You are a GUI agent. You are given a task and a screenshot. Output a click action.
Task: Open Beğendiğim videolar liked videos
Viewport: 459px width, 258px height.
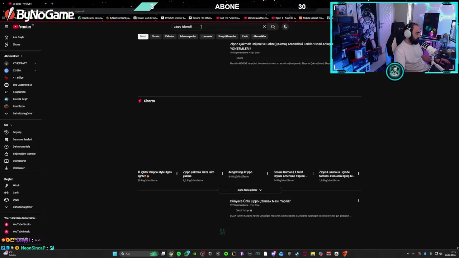coord(20,154)
